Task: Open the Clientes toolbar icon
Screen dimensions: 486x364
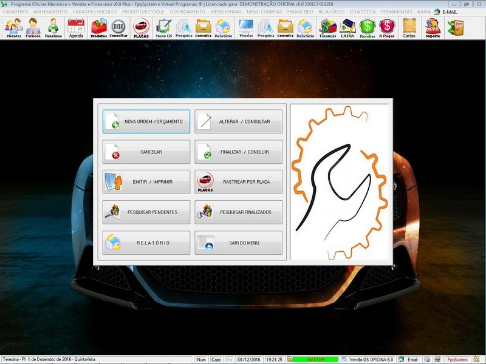Action: pos(13,27)
